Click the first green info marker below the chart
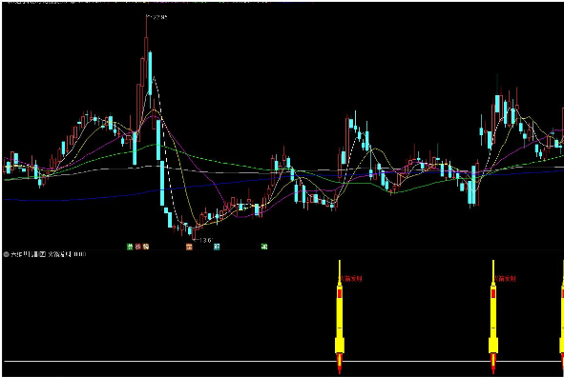 [130, 247]
